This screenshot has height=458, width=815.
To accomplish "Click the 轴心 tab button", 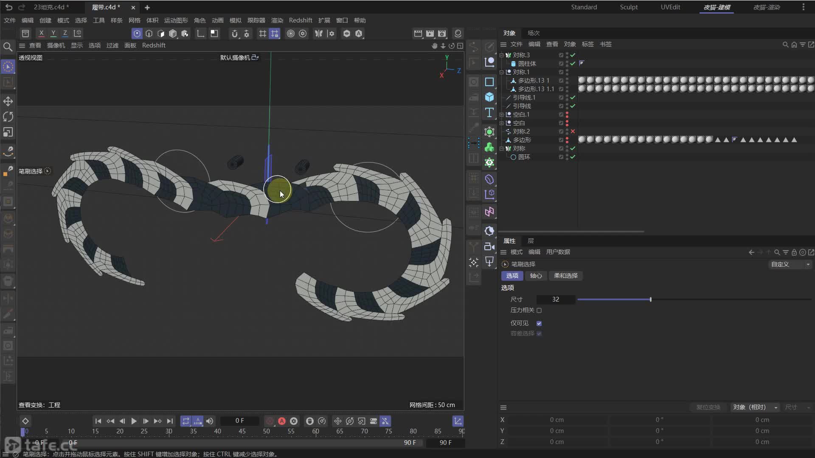I will [x=536, y=276].
